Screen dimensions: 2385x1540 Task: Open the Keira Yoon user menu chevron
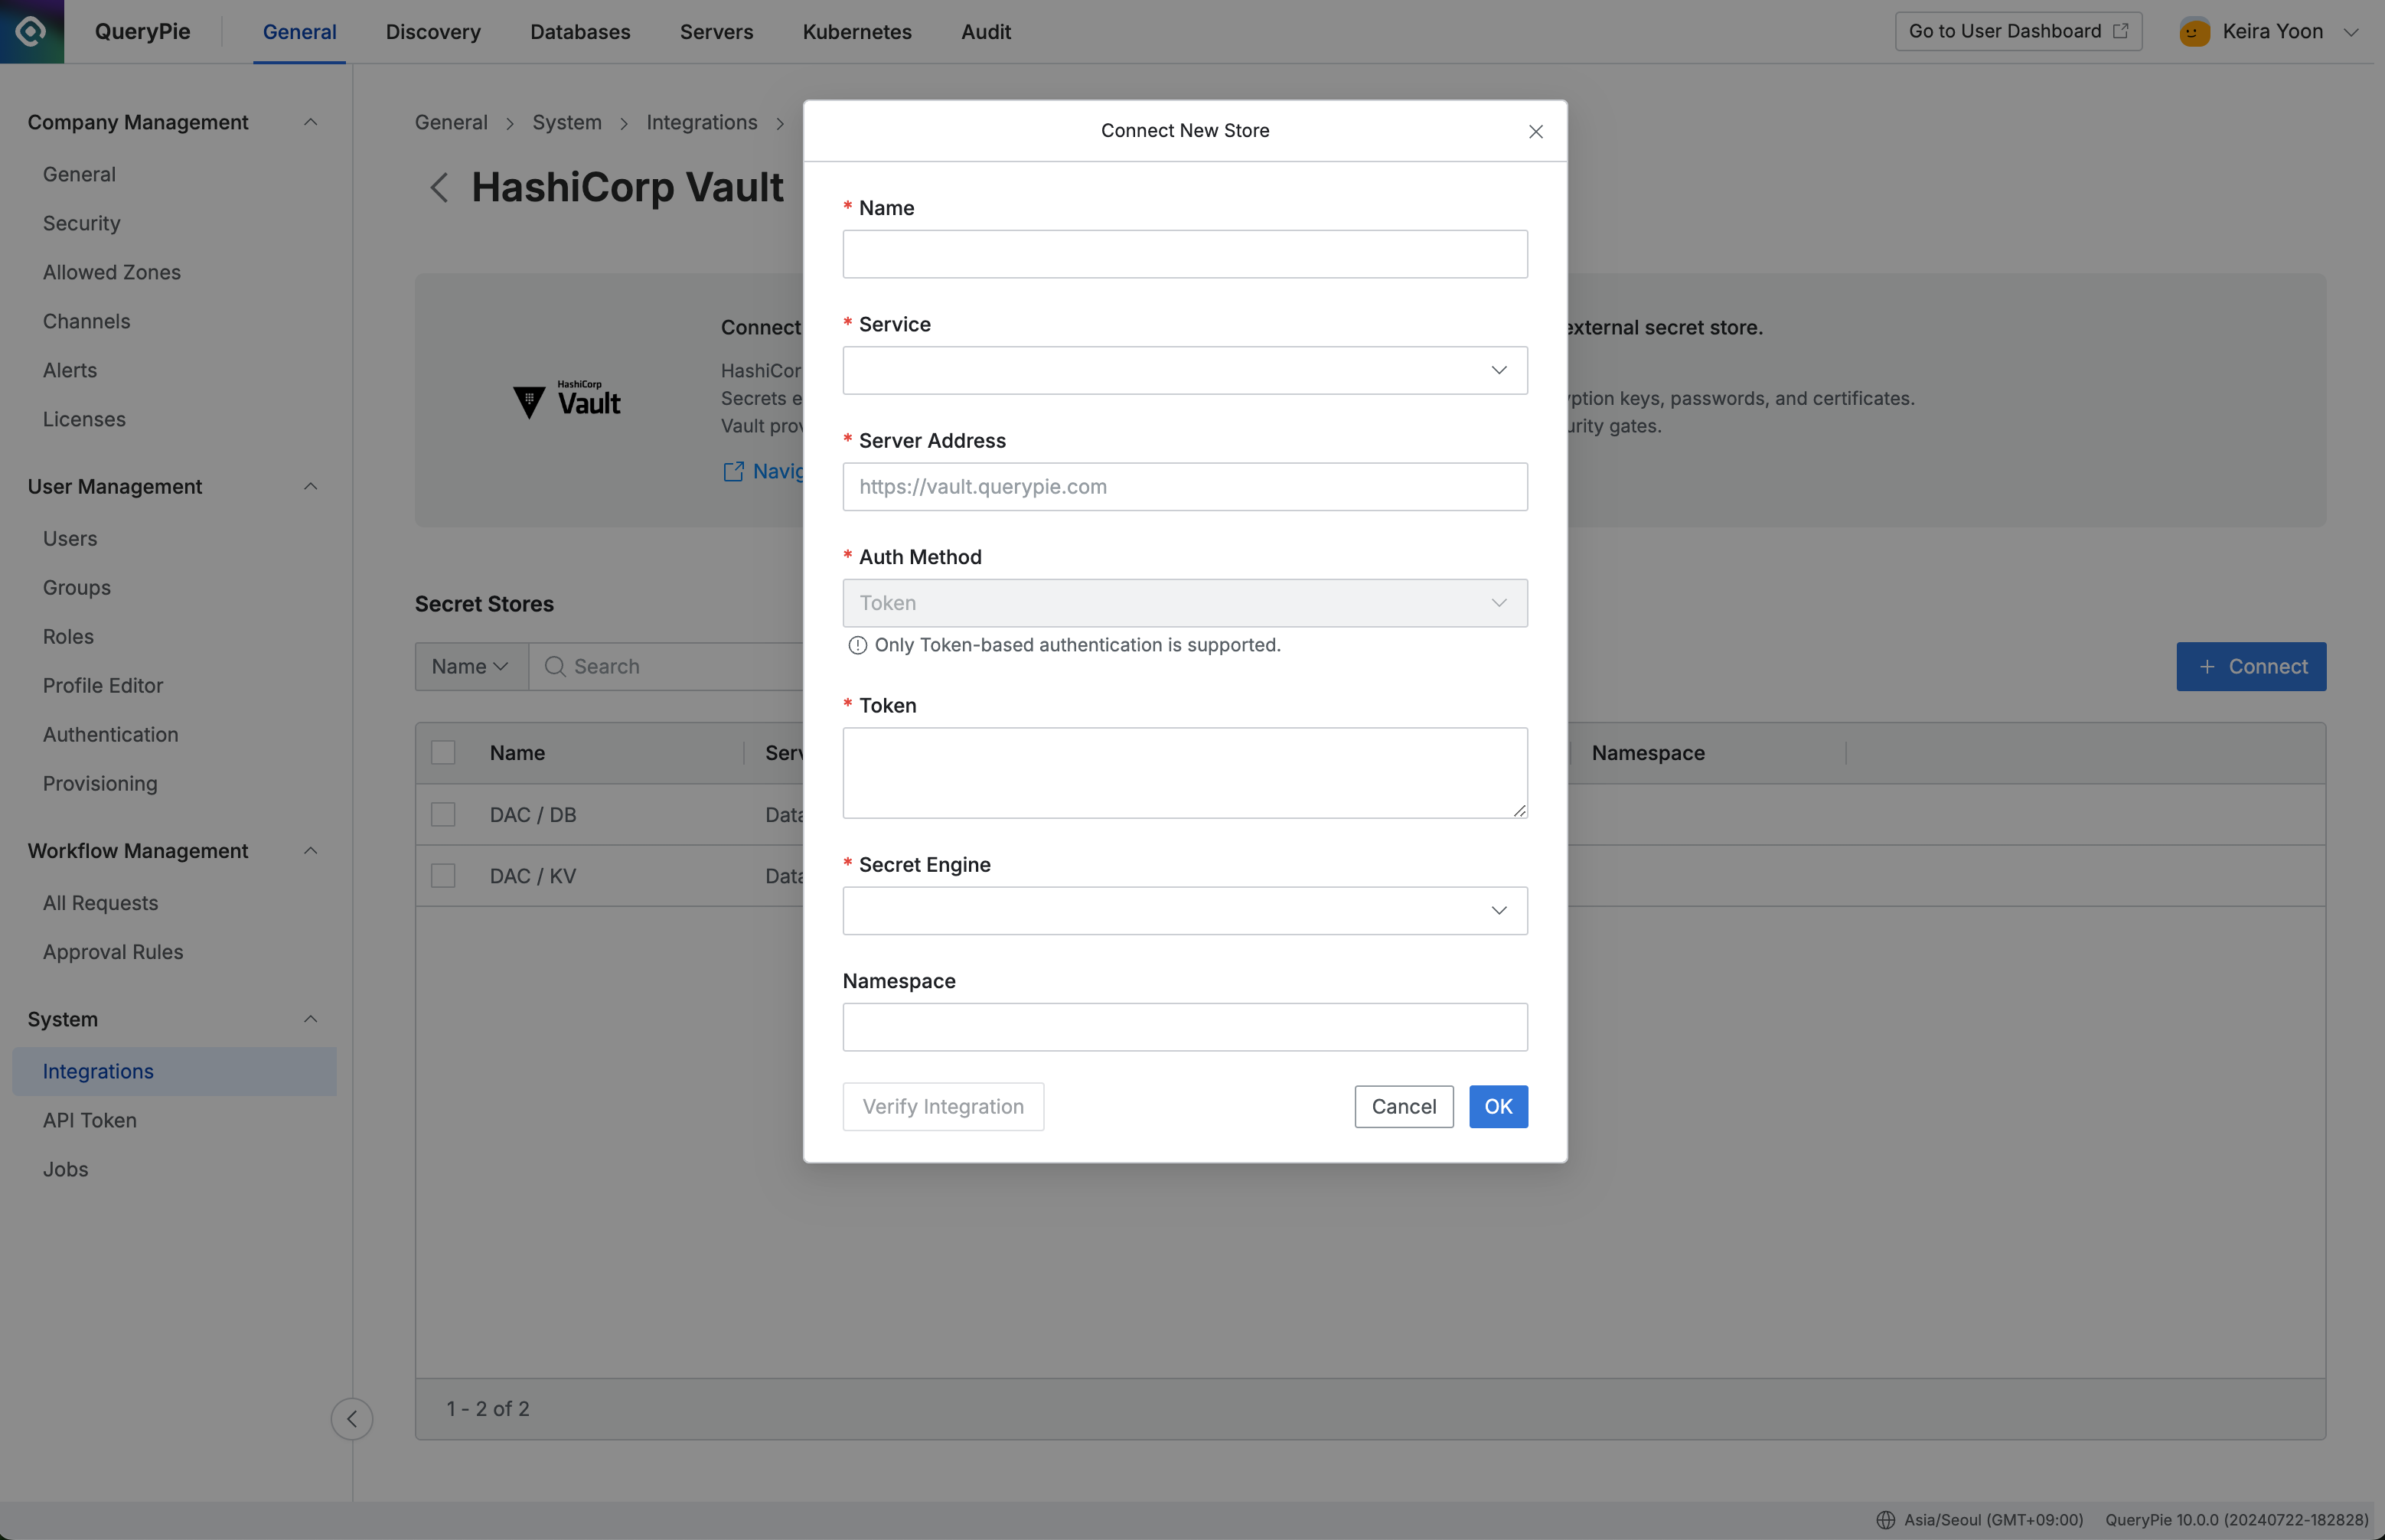point(2352,32)
